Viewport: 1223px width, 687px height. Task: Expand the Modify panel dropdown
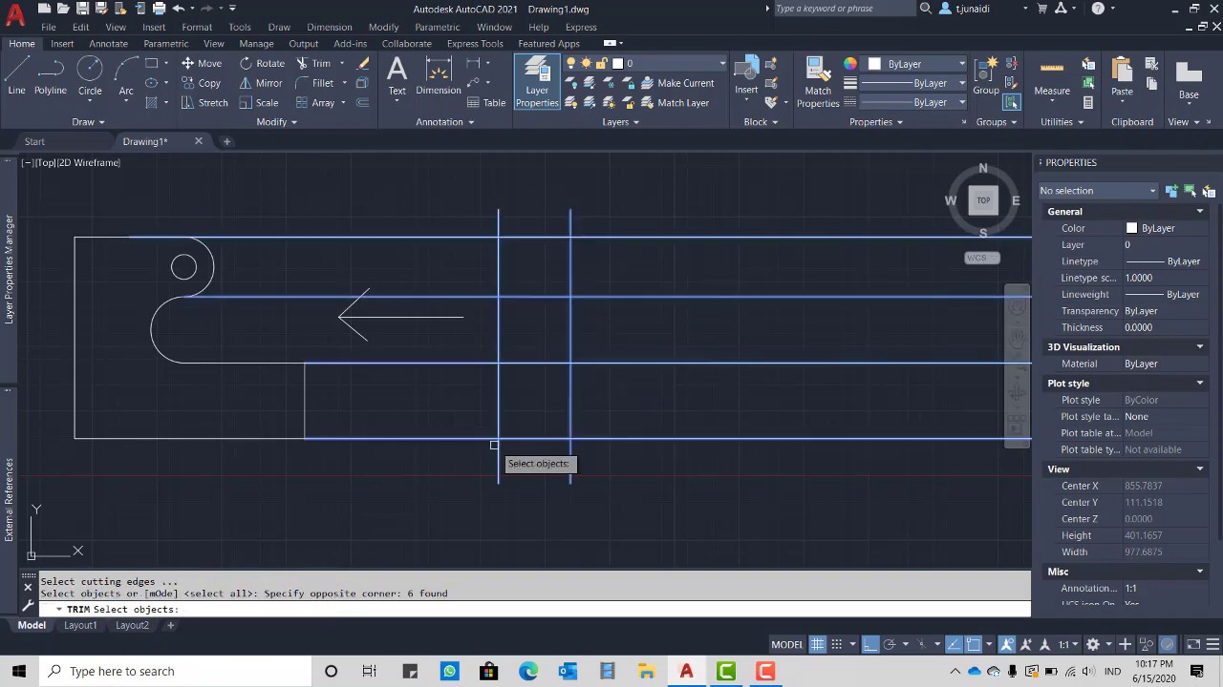pos(277,122)
